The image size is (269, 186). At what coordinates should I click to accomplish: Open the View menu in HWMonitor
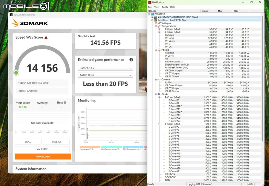coord(157,7)
